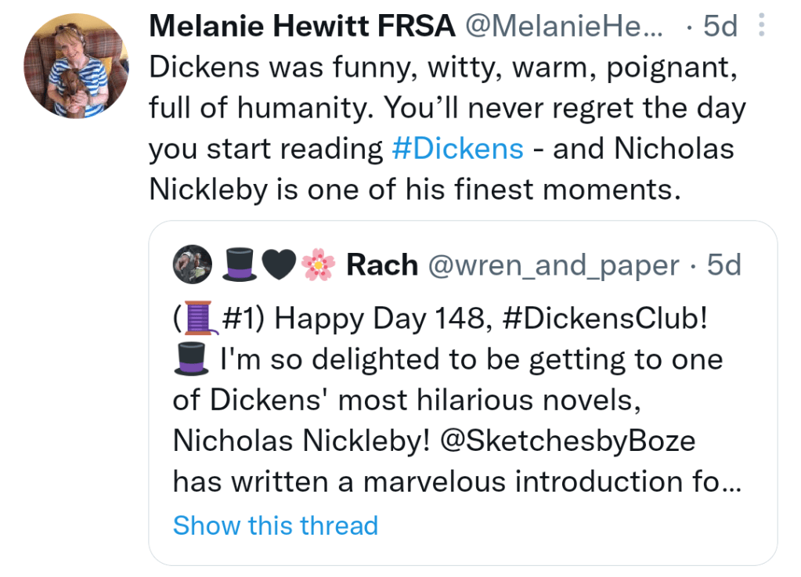
Task: Click the @SketchesbyBoze mention
Action: click(567, 441)
